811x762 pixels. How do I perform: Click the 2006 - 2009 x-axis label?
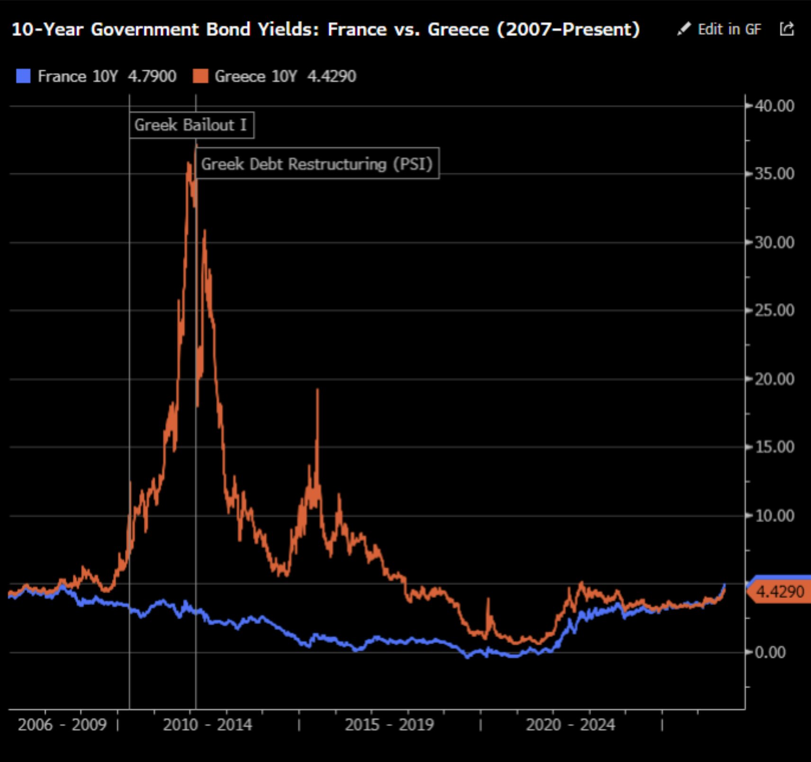click(62, 725)
